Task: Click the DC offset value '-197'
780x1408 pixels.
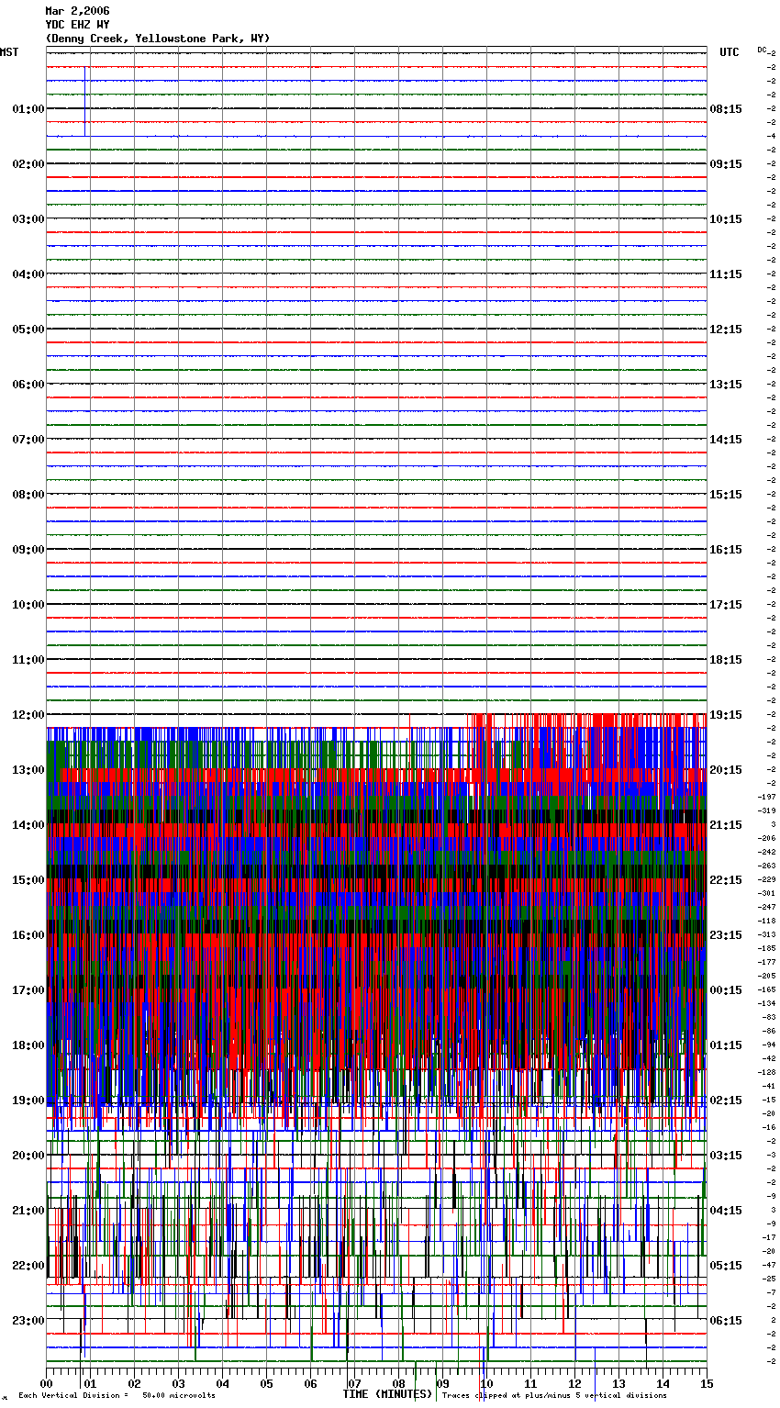Action: pyautogui.click(x=767, y=798)
